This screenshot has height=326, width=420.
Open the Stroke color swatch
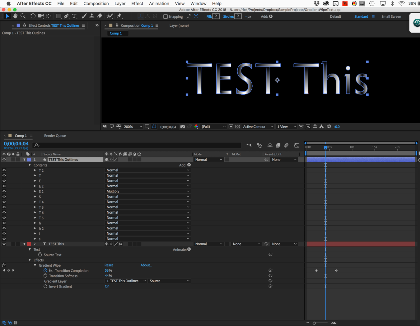pos(238,16)
